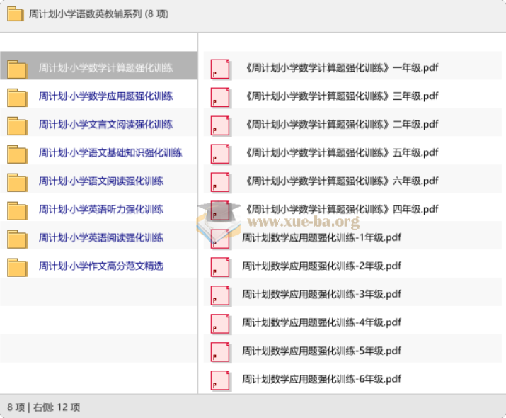506x418 pixels.
Task: Select 《周计划小学数学计算题强化训练》六年级.pdf file
Action: point(340,181)
